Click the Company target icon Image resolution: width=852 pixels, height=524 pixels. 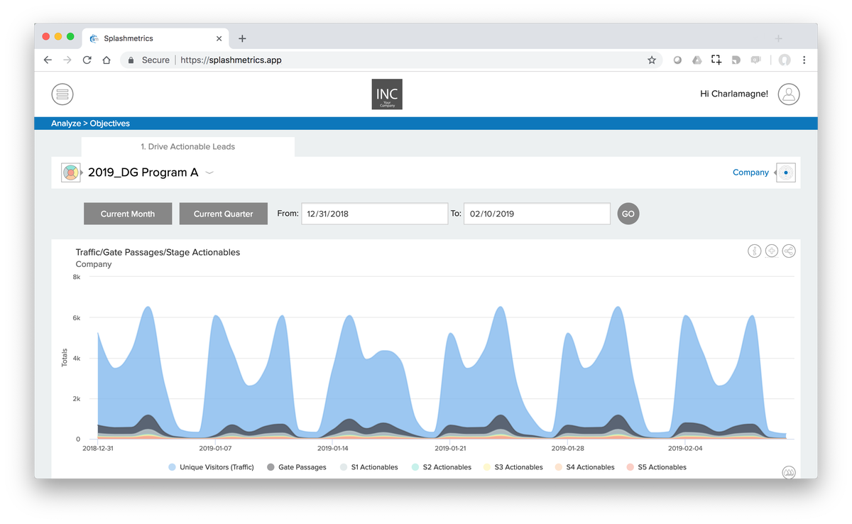coord(786,173)
